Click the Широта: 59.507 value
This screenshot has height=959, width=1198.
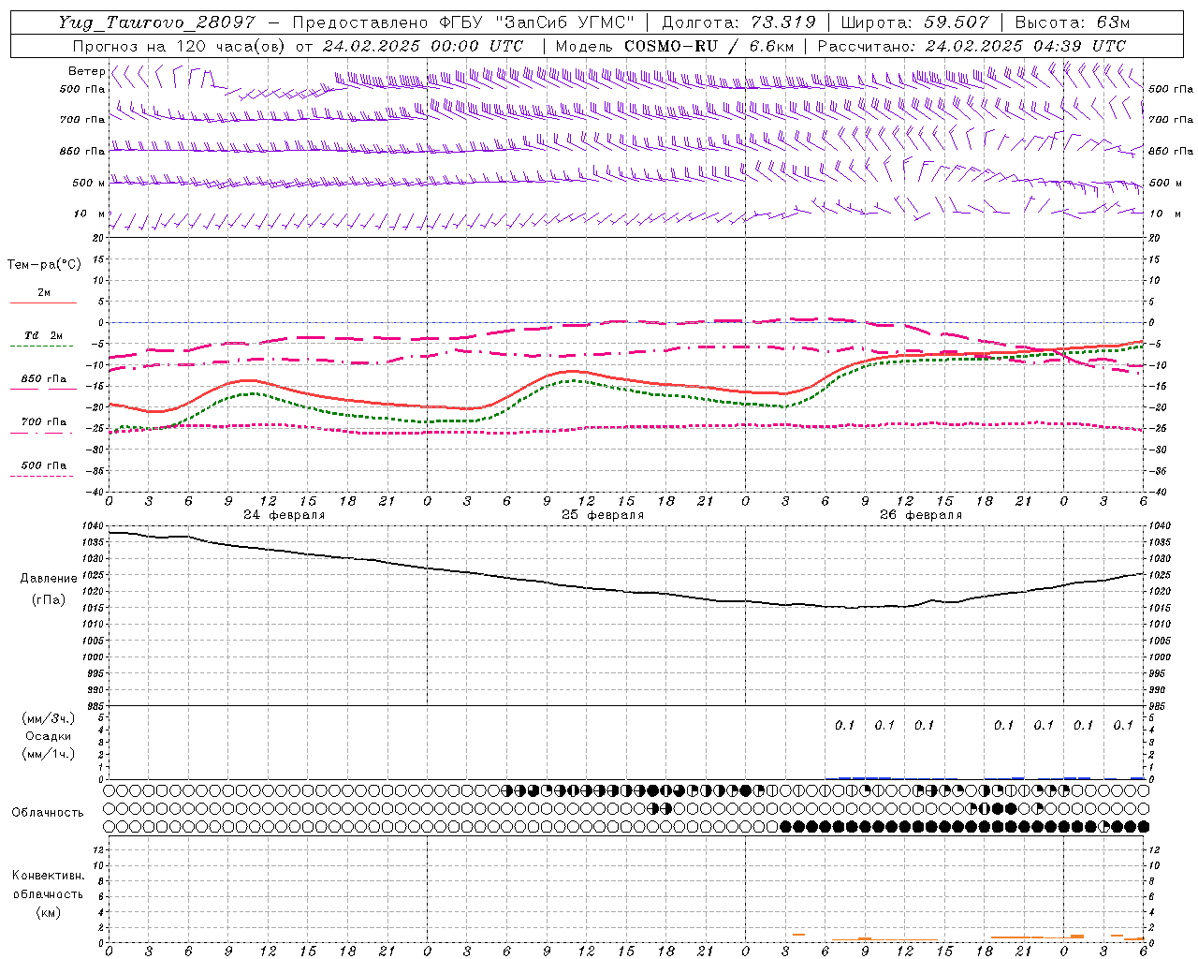(x=914, y=22)
